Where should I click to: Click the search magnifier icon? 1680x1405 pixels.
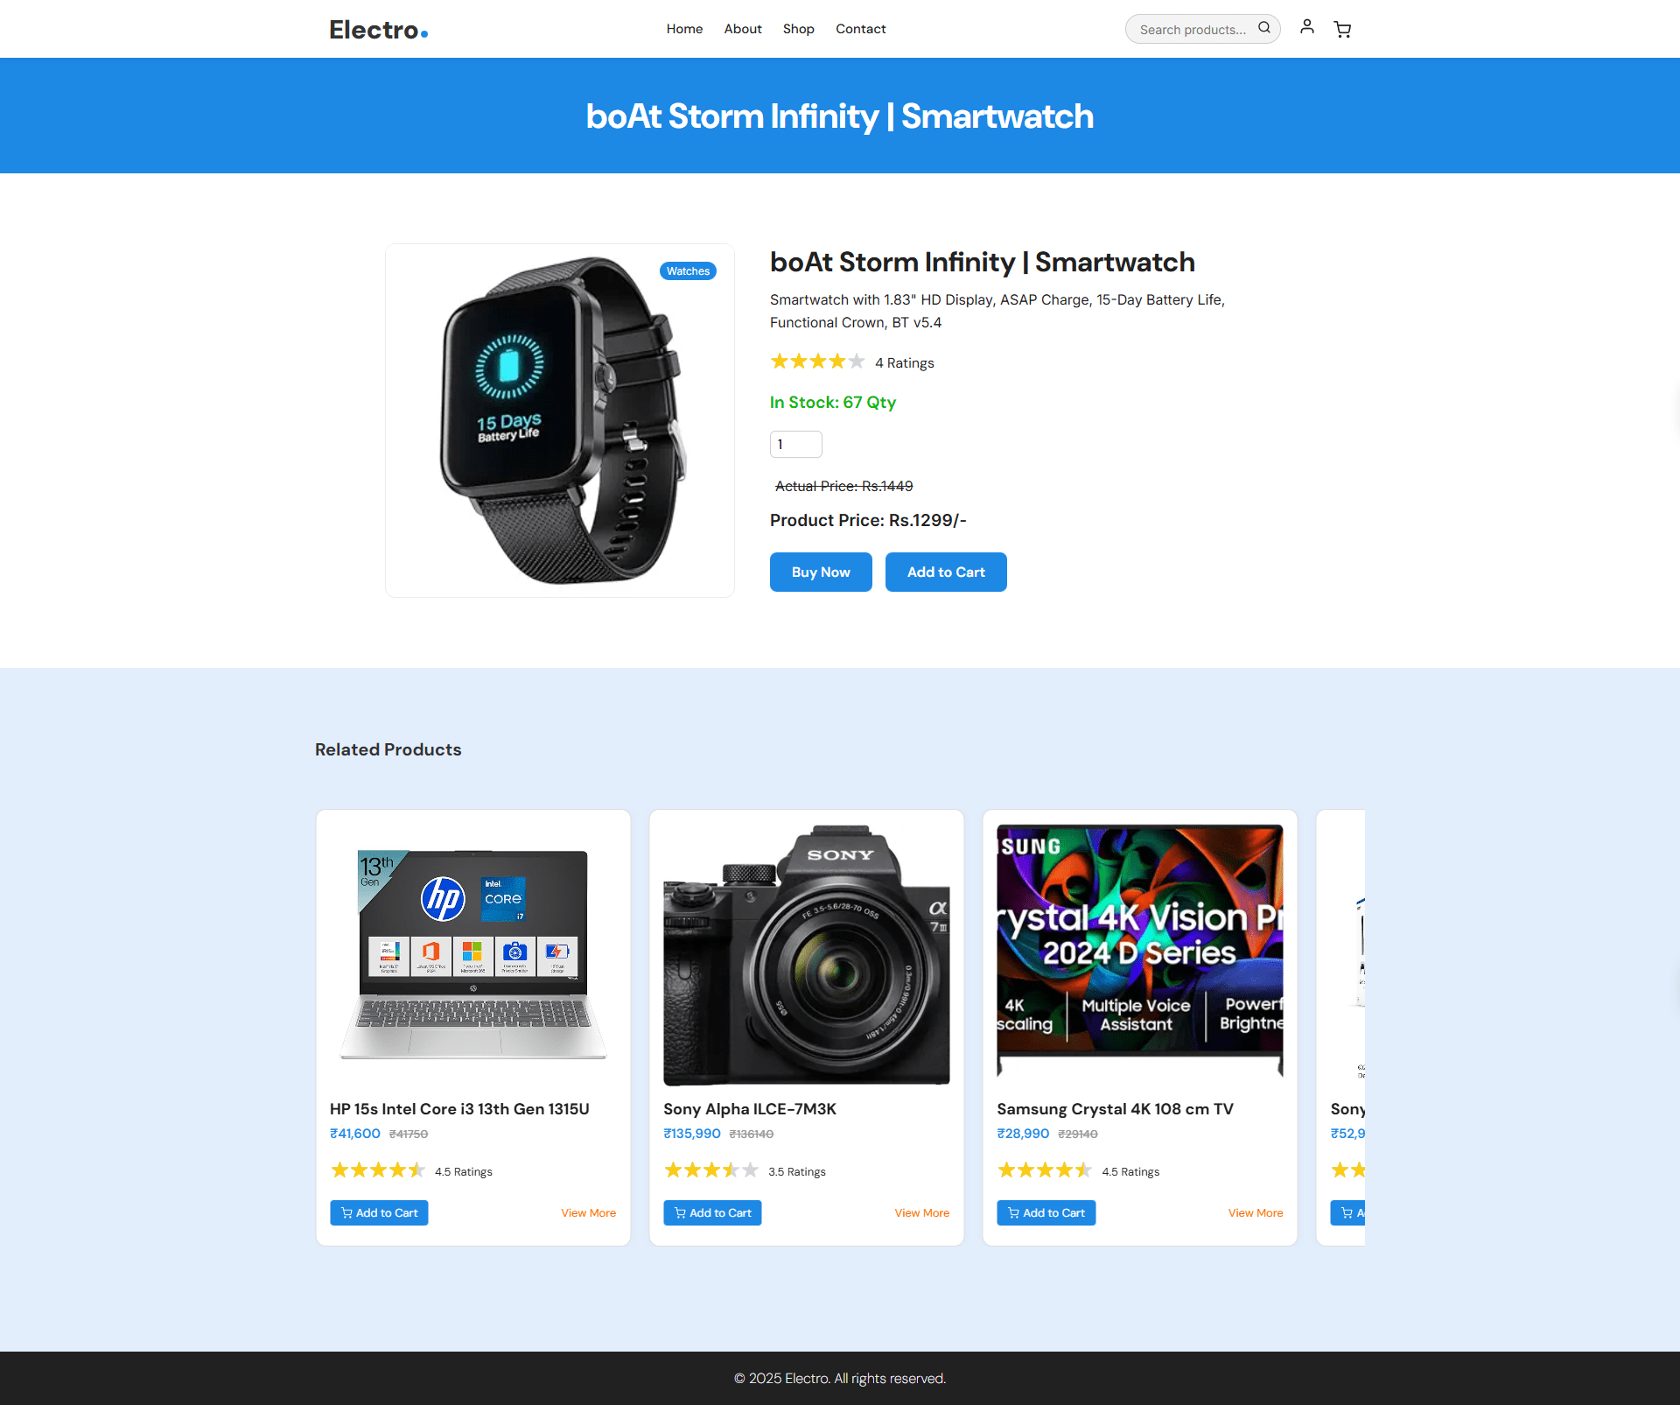[1263, 28]
